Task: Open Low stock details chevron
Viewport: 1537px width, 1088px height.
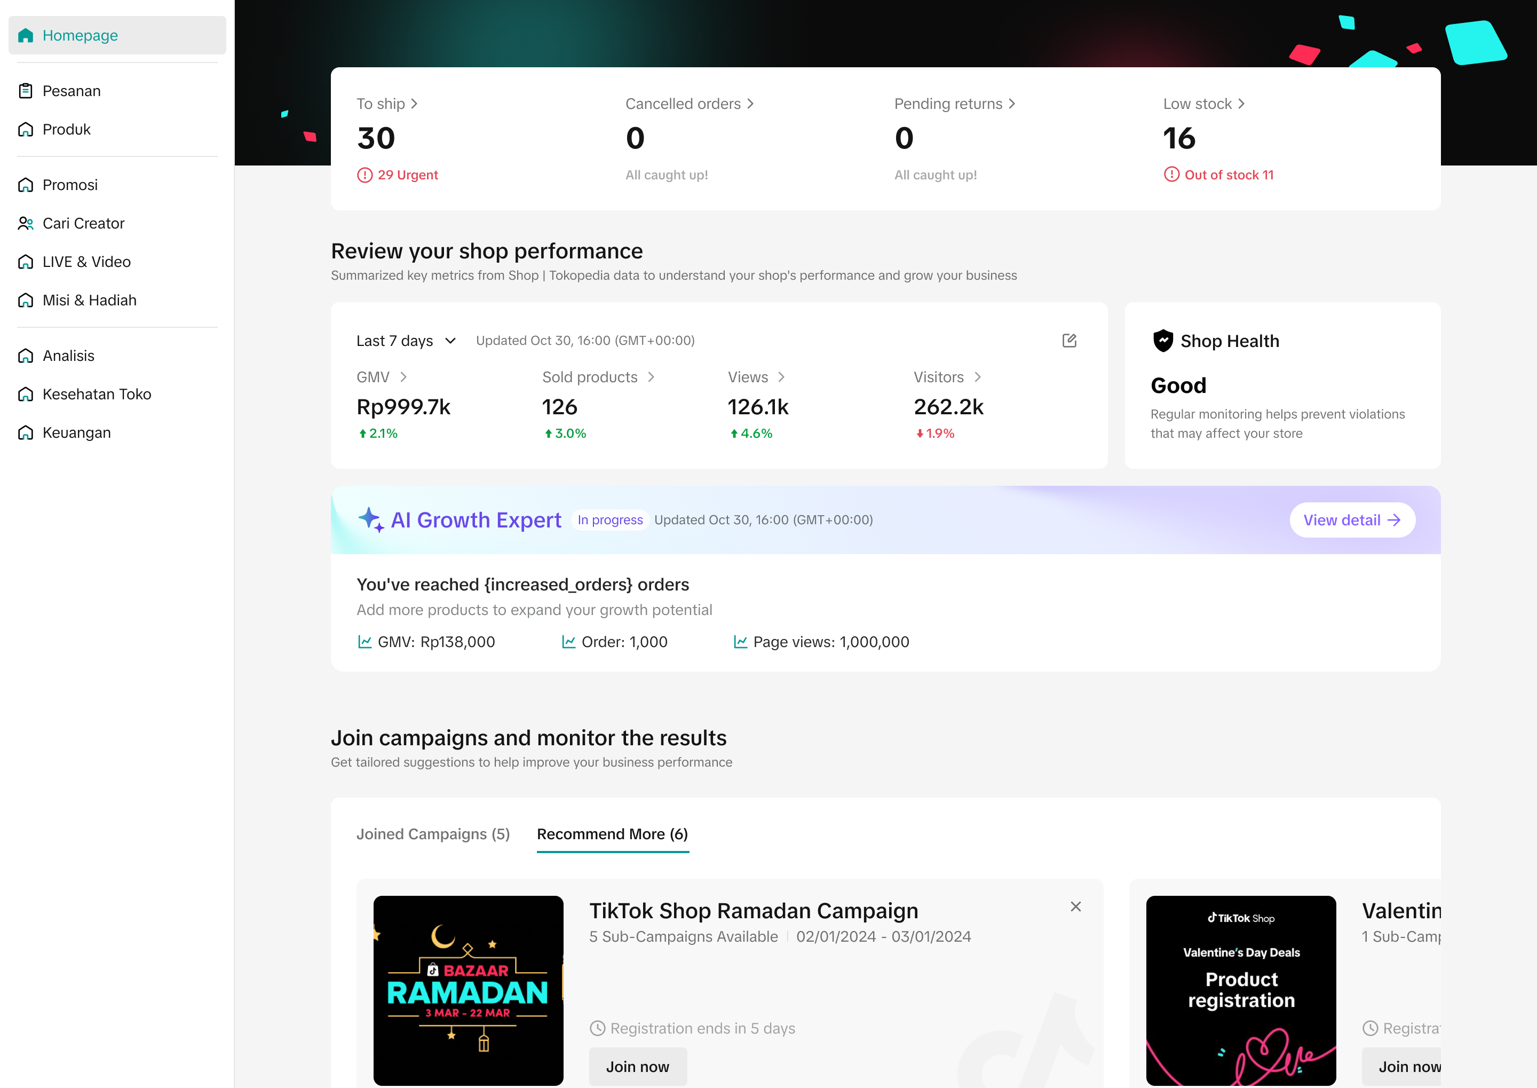Action: [x=1241, y=104]
